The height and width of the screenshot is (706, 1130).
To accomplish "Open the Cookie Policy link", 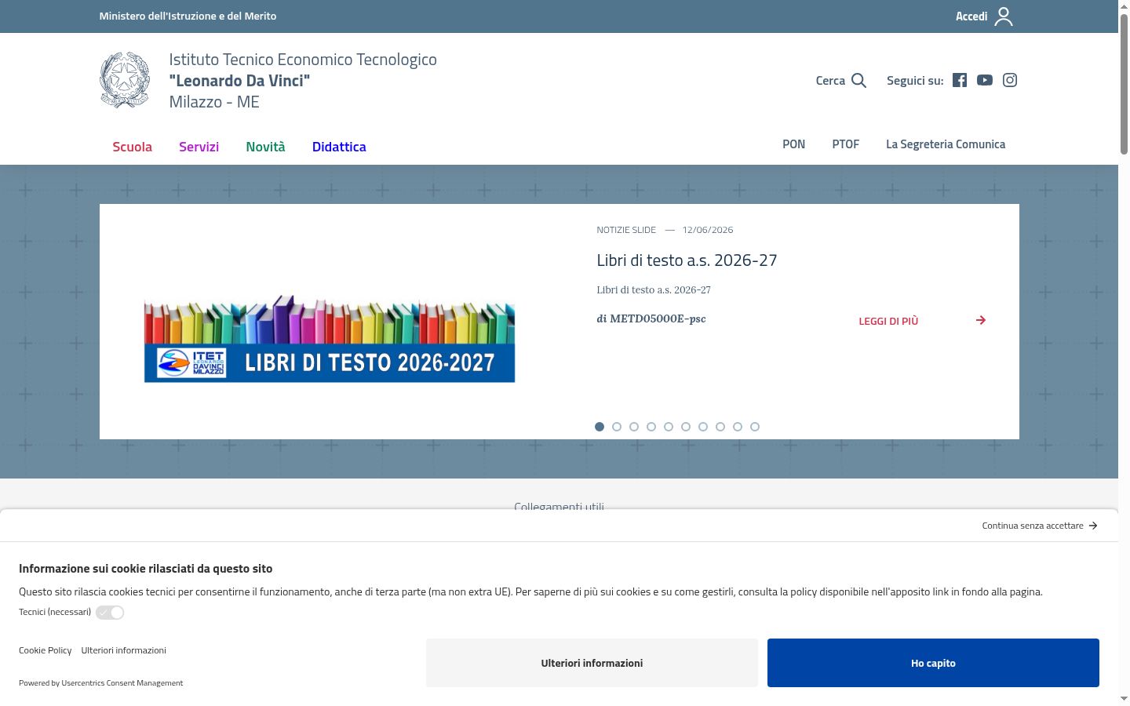I will [46, 650].
